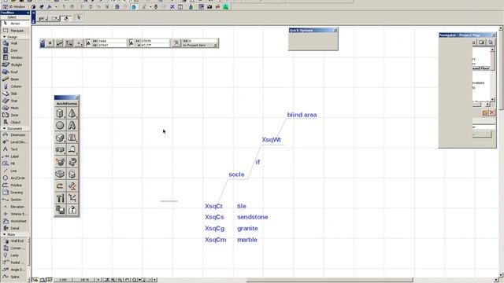Viewport: 504px width, 283px height.
Task: Click the red X delete icon in Navigator
Action: [491, 112]
